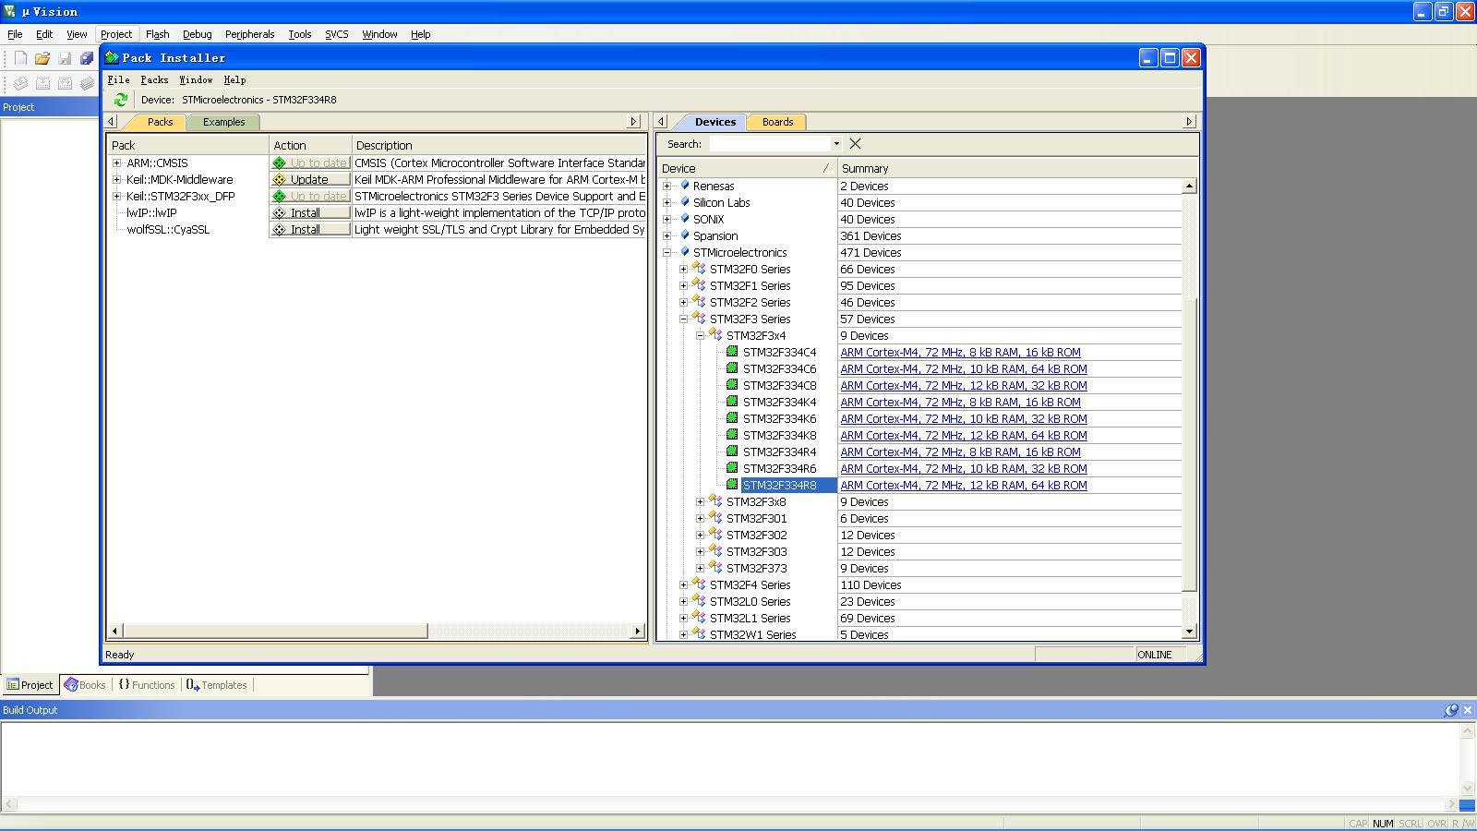Click the Pack Installer title bar icon

[x=112, y=57]
